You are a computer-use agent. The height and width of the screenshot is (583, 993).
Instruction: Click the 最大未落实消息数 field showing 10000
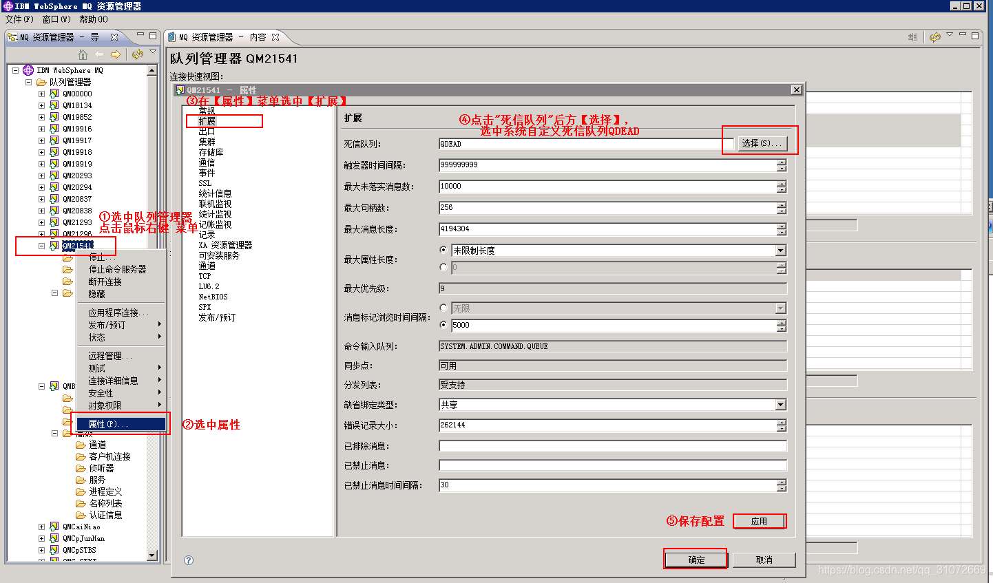click(x=607, y=187)
